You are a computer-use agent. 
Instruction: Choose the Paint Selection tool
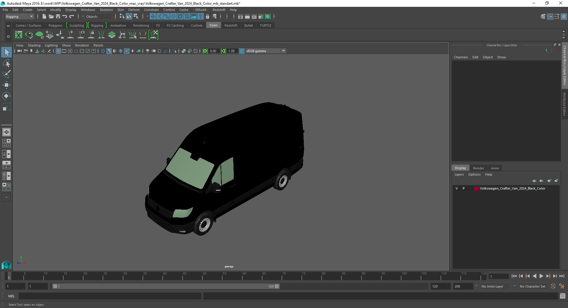[7, 74]
